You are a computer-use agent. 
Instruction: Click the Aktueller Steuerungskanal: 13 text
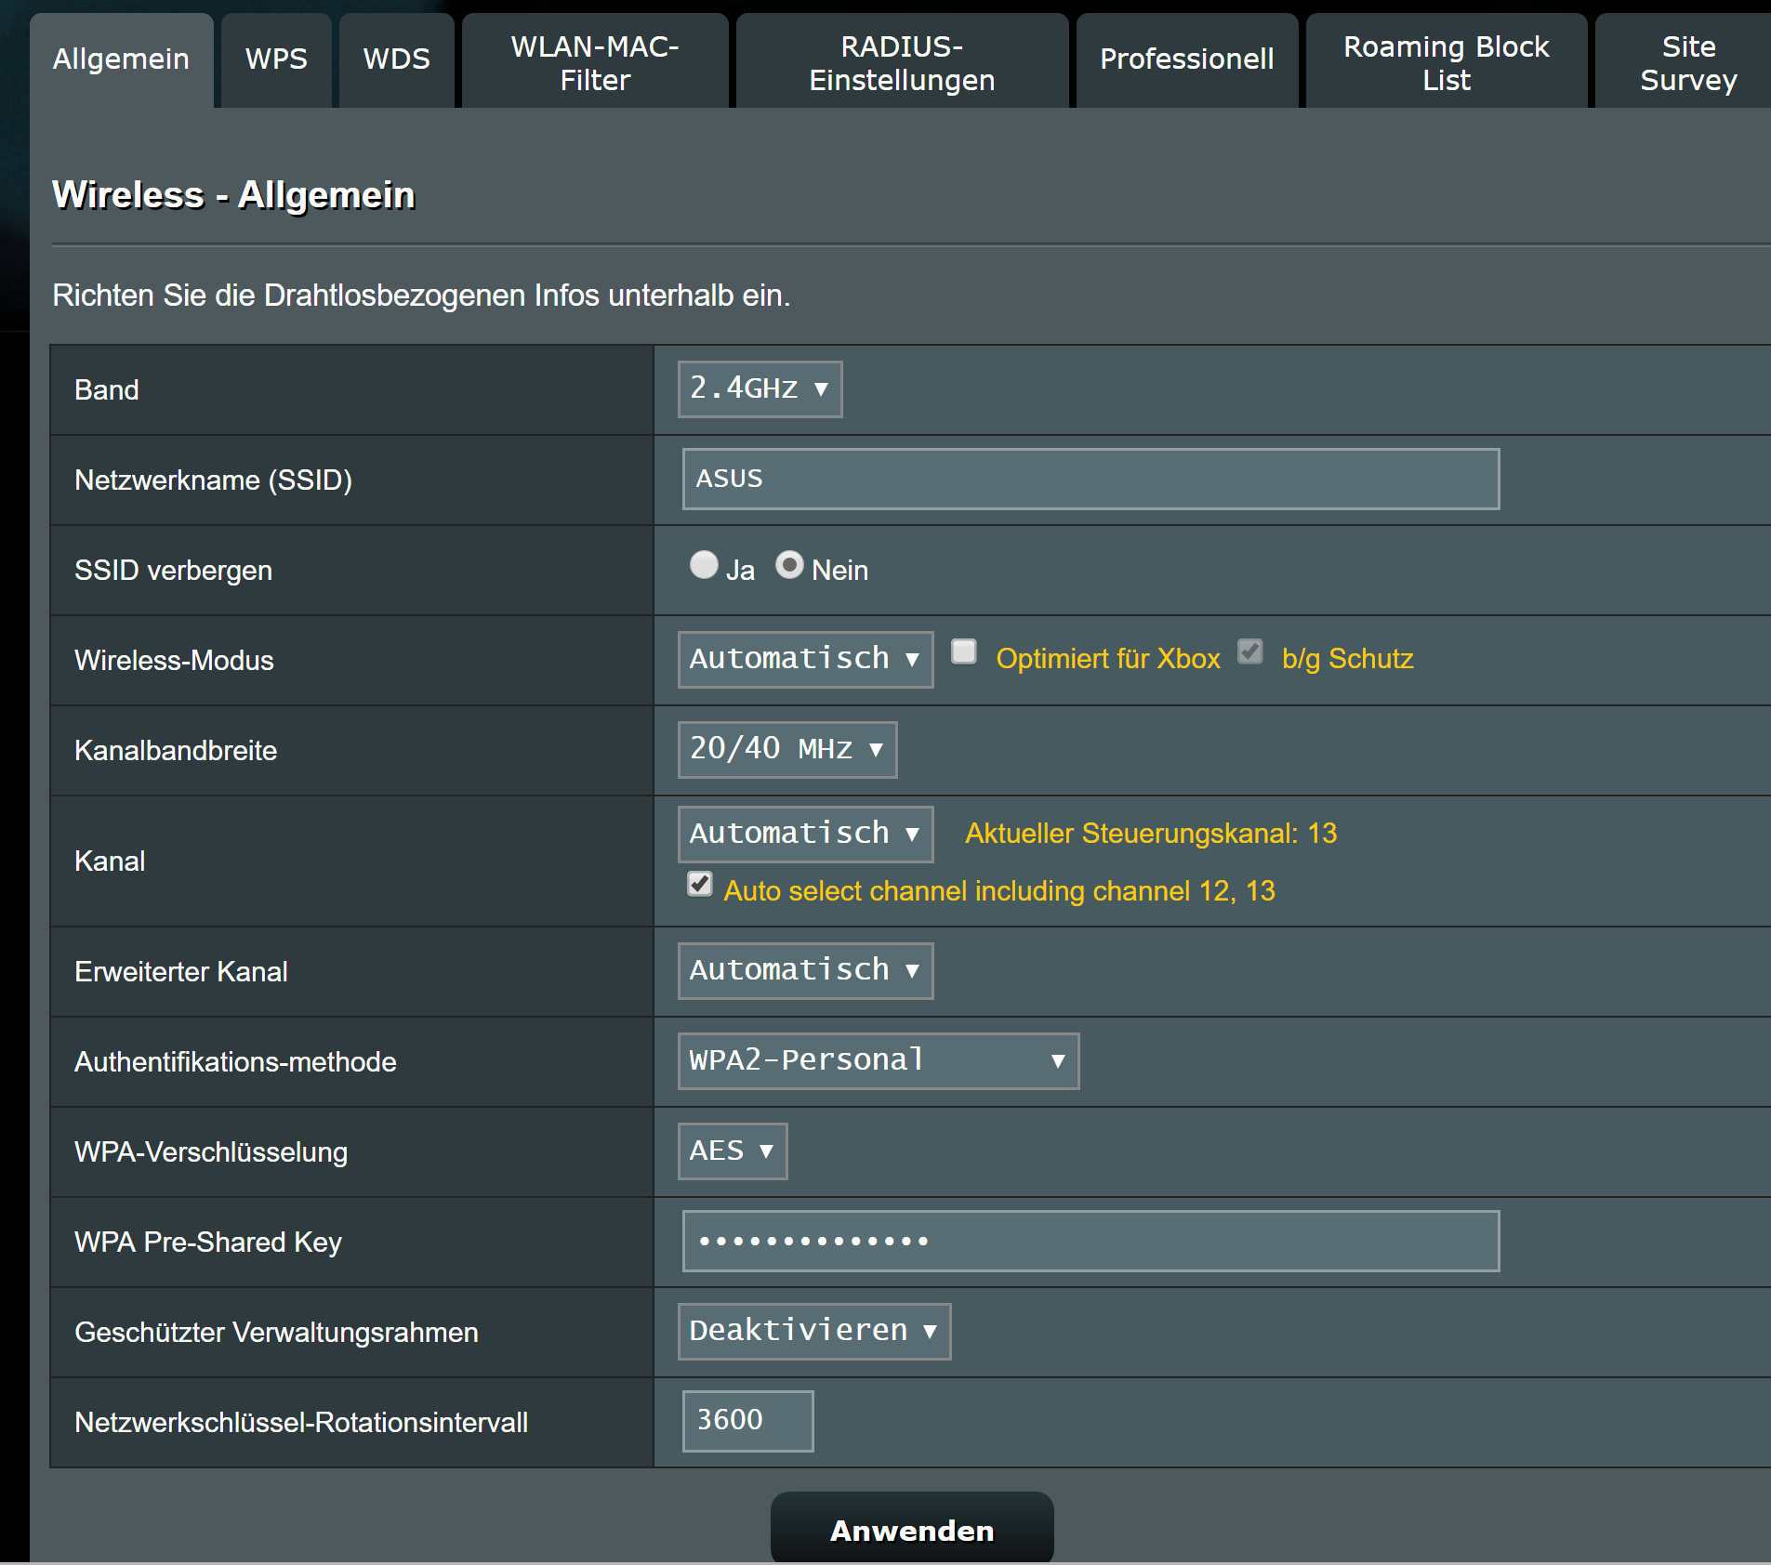click(1150, 834)
